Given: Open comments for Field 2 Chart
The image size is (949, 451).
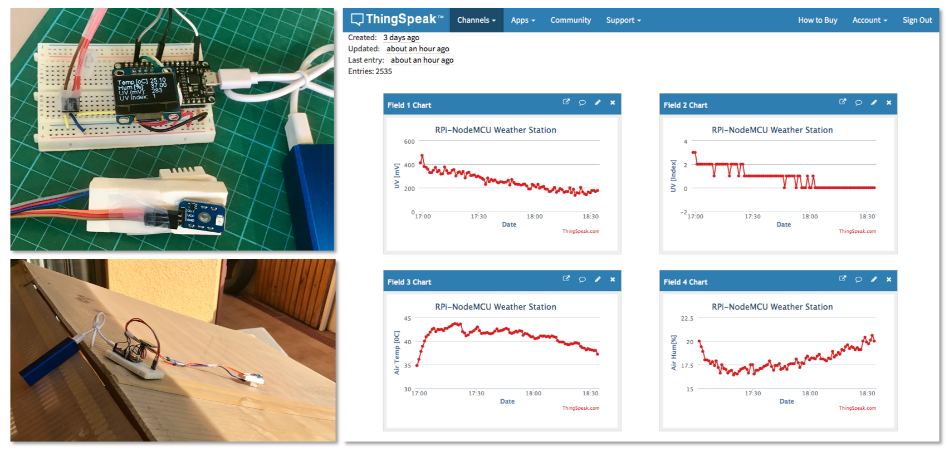Looking at the screenshot, I should point(858,102).
